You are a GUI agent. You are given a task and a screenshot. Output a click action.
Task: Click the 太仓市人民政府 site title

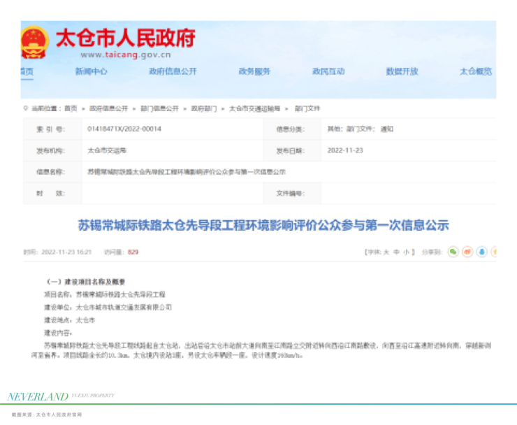click(x=126, y=38)
